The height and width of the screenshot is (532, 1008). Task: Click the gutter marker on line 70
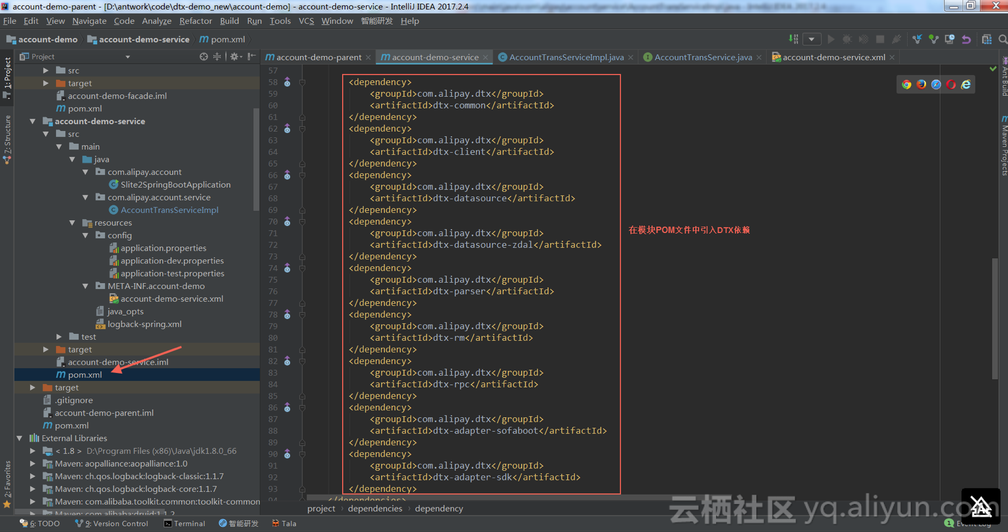pyautogui.click(x=287, y=221)
